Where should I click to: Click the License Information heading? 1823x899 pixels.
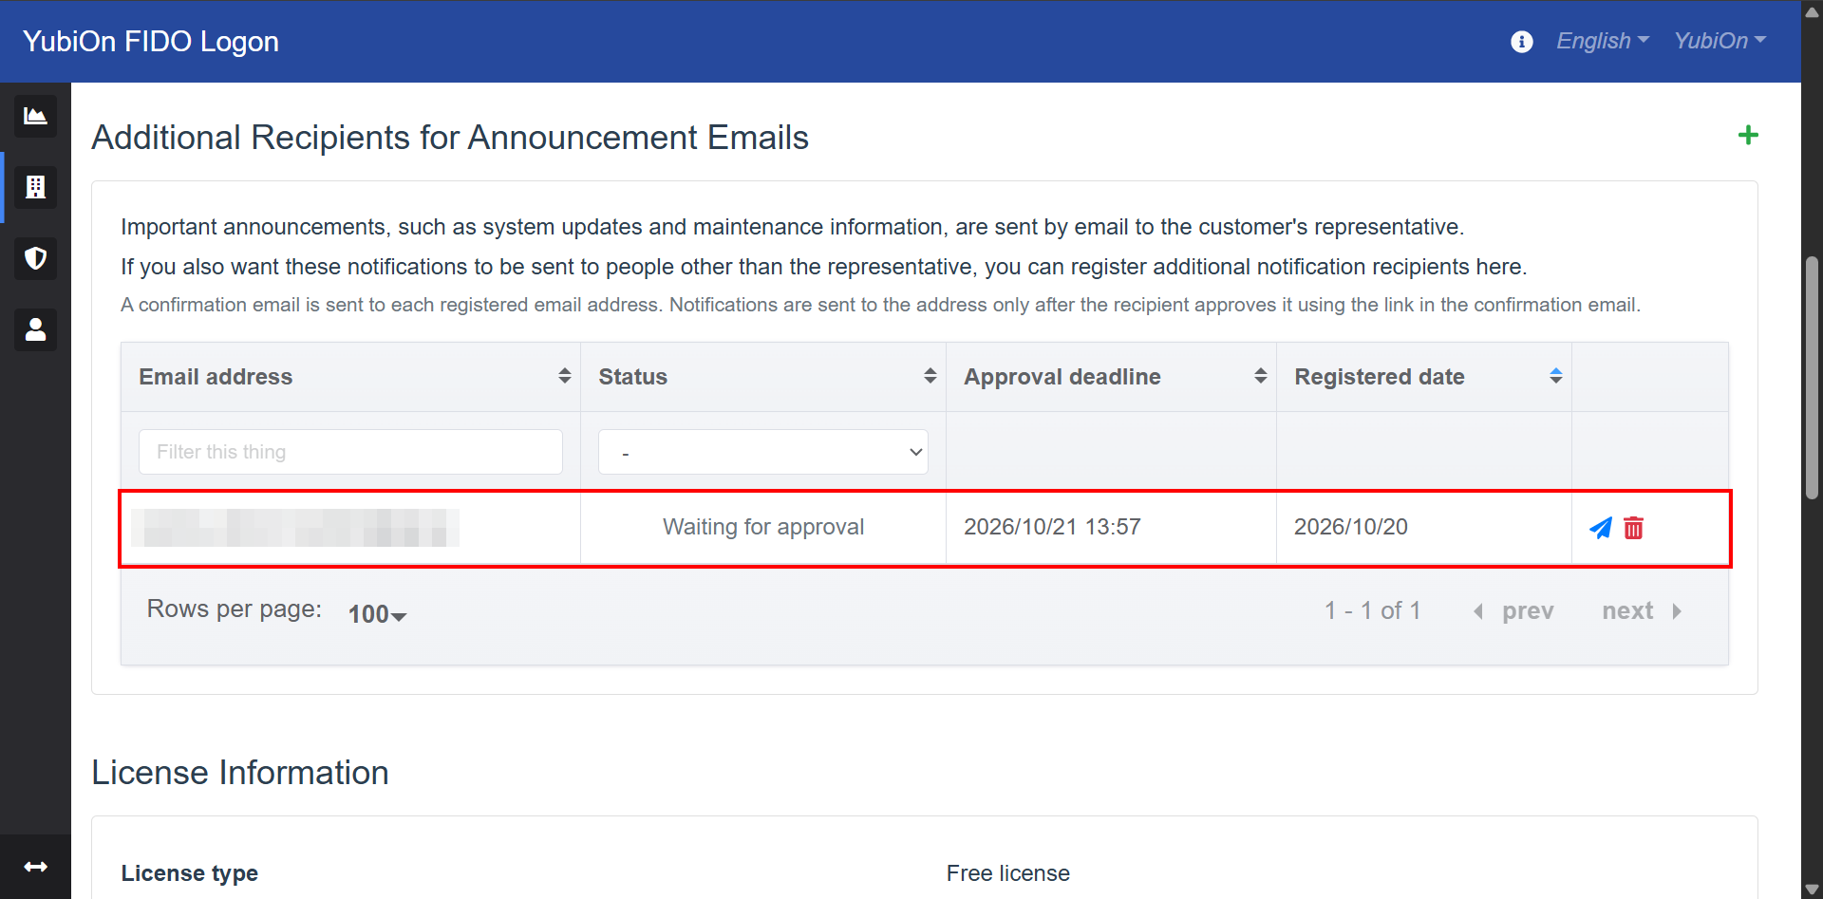click(x=240, y=773)
